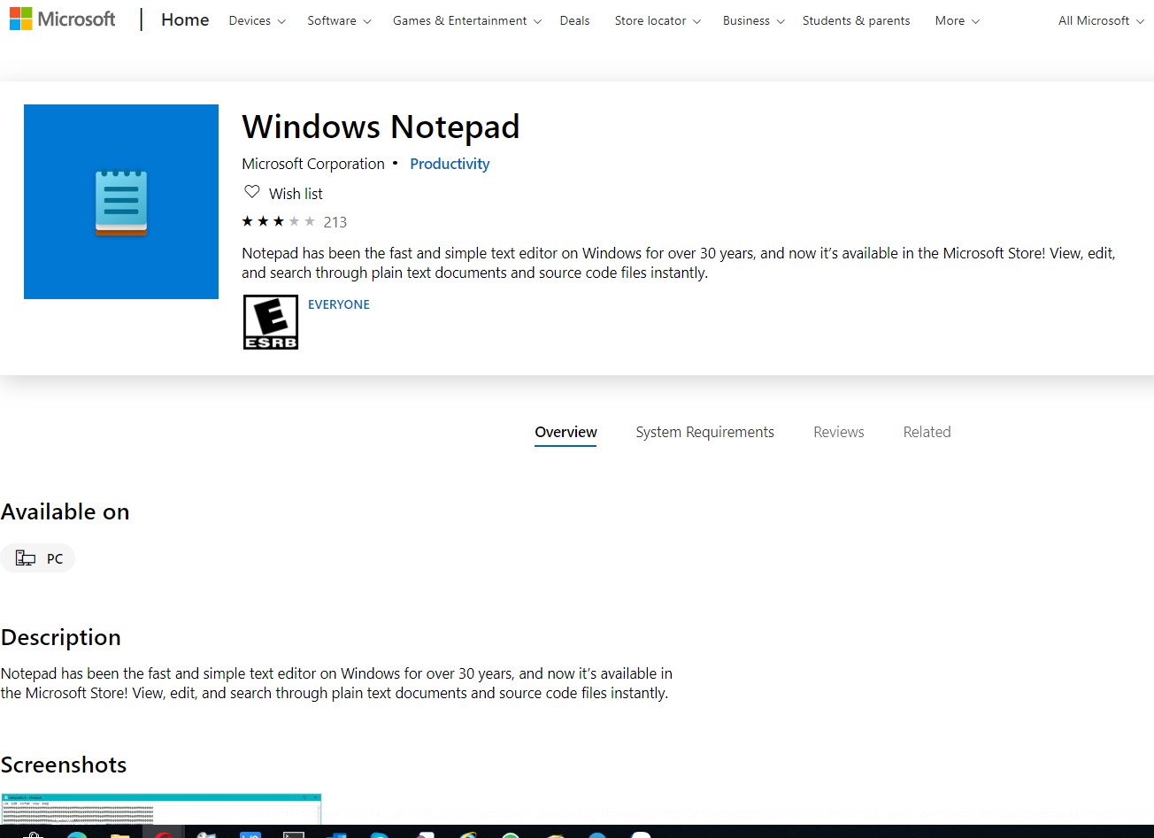Viewport: 1154px width, 838px height.
Task: Open File Explorer from the taskbar
Action: tap(119, 833)
